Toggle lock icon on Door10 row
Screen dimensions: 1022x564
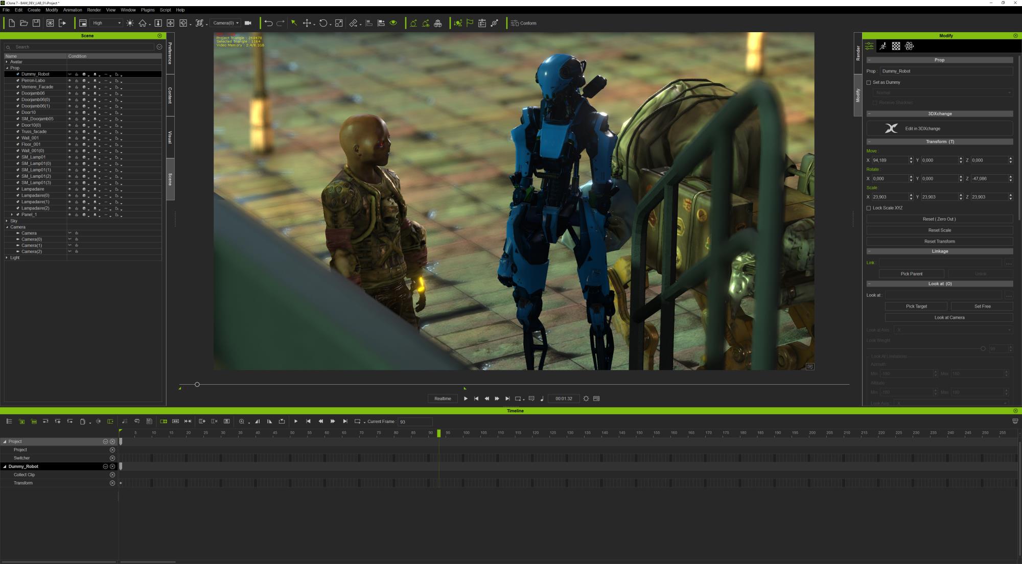tap(77, 112)
